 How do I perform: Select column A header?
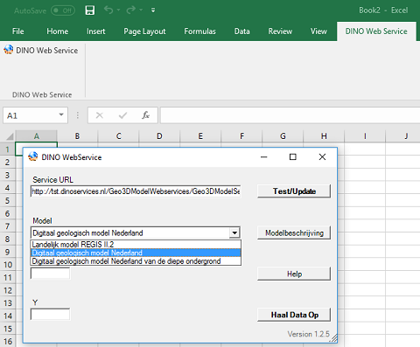(37, 136)
